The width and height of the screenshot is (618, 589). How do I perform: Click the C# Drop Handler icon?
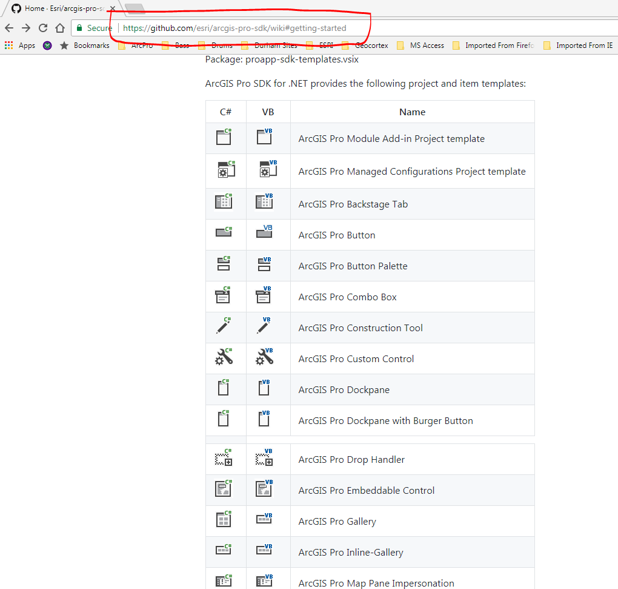pos(224,457)
